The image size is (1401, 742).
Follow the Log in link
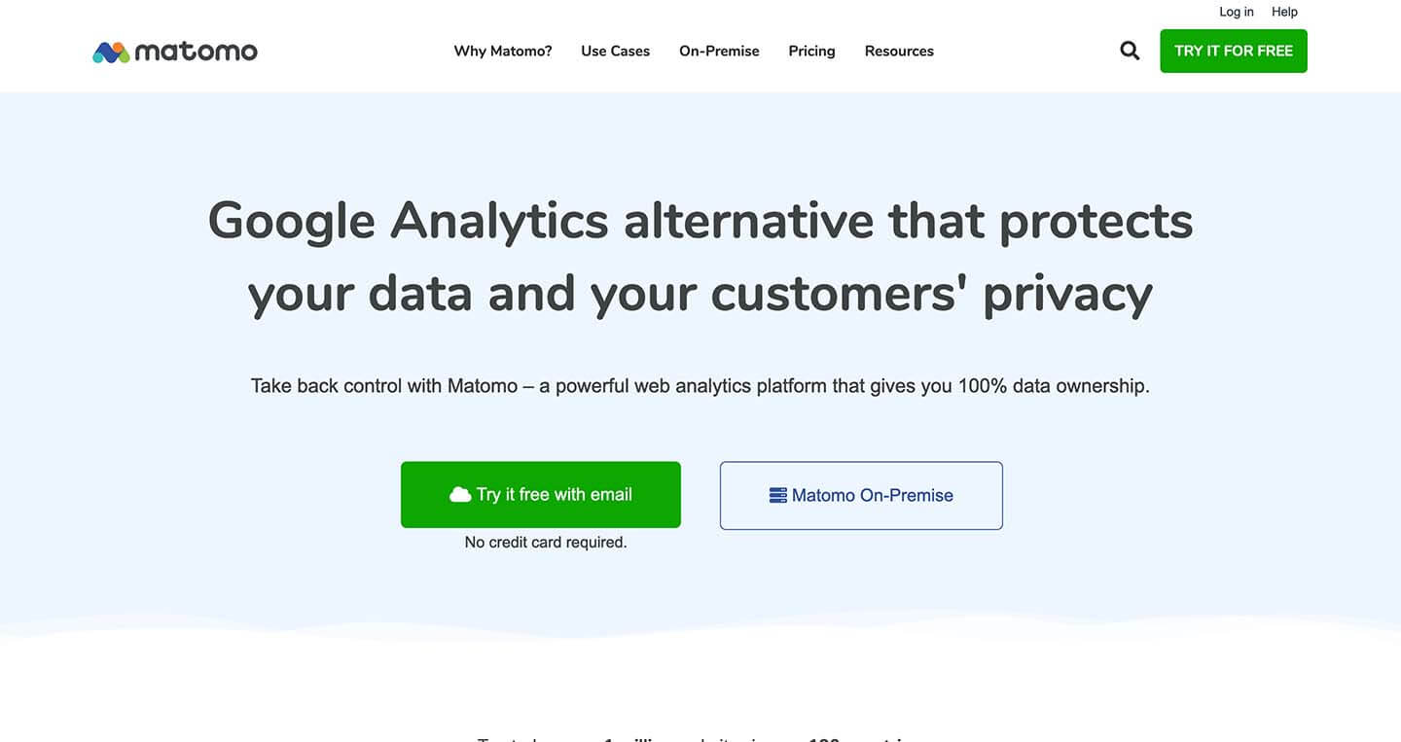click(x=1237, y=12)
